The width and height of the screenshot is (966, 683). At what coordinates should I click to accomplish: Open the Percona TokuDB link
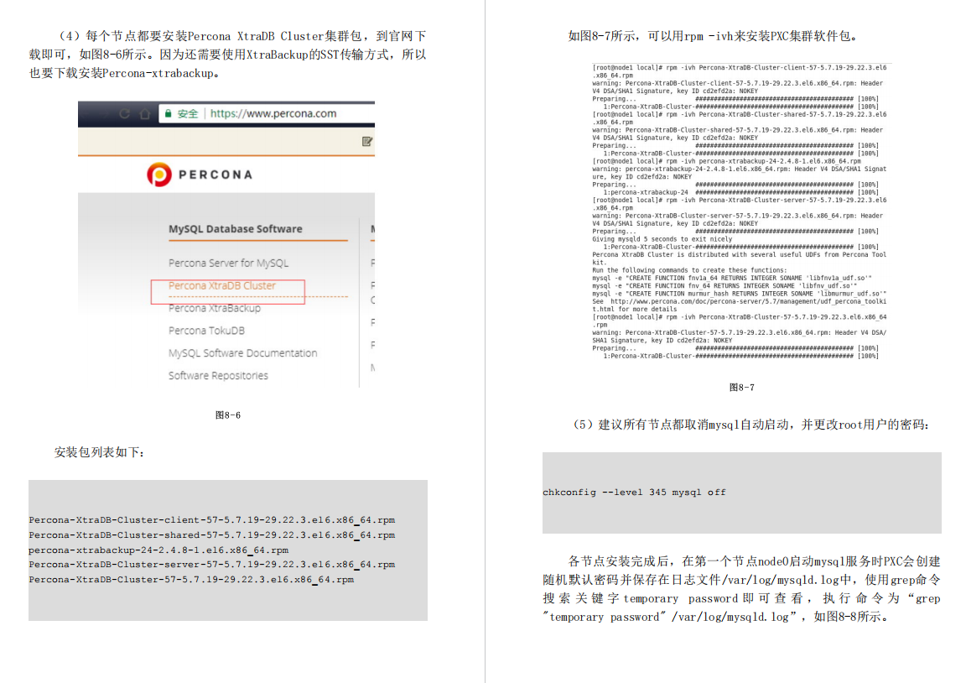point(206,331)
